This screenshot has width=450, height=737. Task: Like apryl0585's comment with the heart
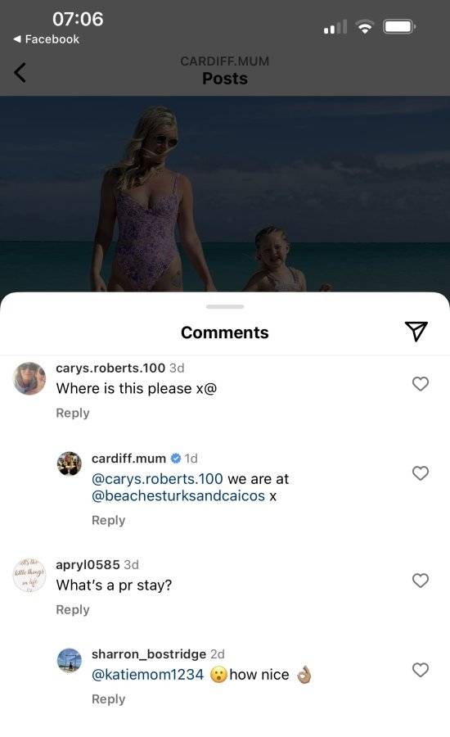pos(421,580)
